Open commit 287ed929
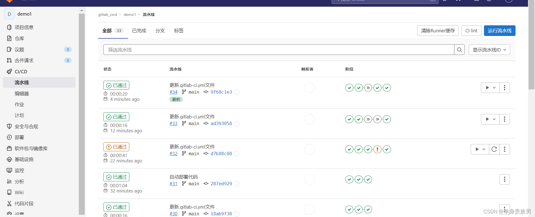The width and height of the screenshot is (535, 217). 221,184
